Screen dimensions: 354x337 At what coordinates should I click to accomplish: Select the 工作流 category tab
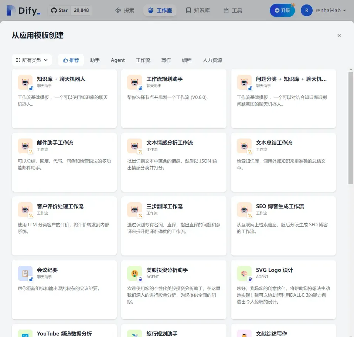point(143,60)
